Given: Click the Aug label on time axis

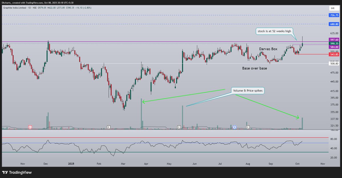Looking at the screenshot, I should (x=248, y=164).
